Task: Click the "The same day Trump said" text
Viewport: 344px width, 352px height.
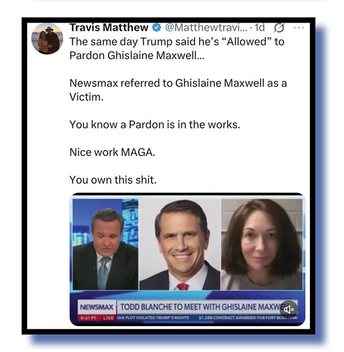Action: click(177, 49)
